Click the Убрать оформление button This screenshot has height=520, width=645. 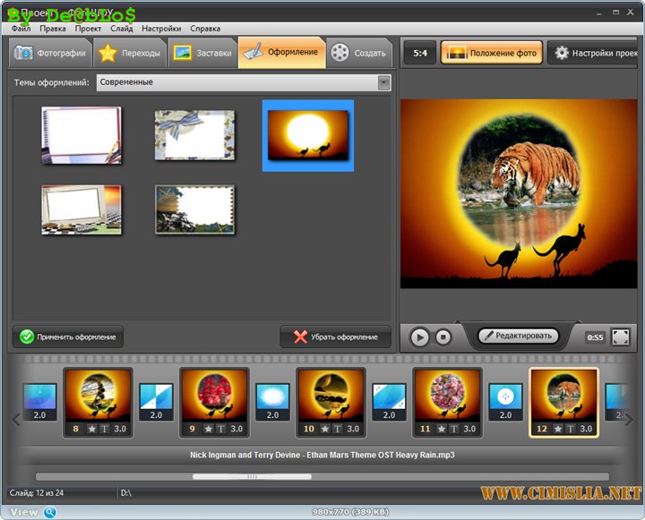point(336,337)
